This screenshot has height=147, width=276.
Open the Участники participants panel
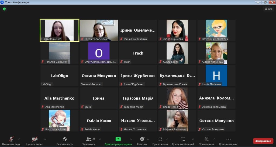coord(89,139)
